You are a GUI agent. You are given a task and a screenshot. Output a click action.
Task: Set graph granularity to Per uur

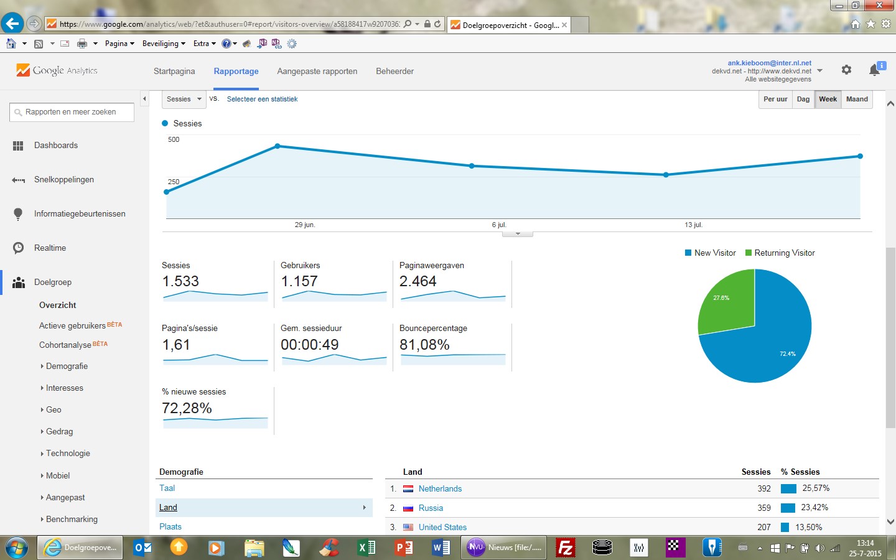click(x=775, y=100)
